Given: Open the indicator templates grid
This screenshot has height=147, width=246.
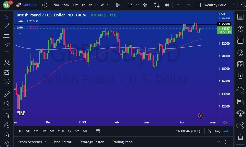Looking at the screenshot, I should [x=145, y=5].
